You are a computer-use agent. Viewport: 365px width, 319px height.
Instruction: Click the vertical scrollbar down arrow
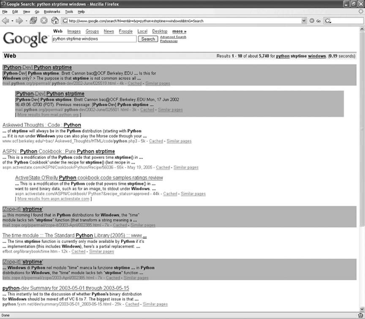[x=361, y=308]
